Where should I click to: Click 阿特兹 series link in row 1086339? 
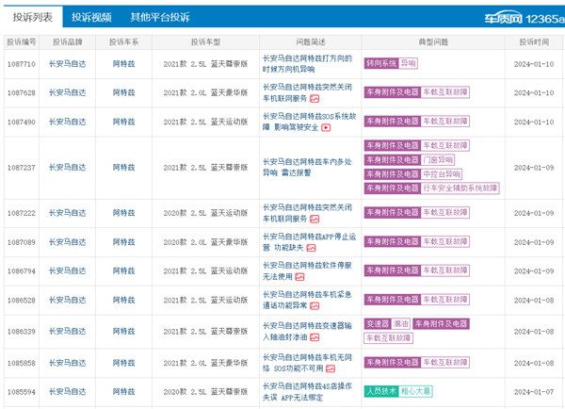click(x=123, y=331)
